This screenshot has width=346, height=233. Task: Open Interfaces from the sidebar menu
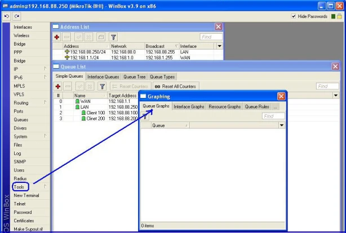coord(23,27)
